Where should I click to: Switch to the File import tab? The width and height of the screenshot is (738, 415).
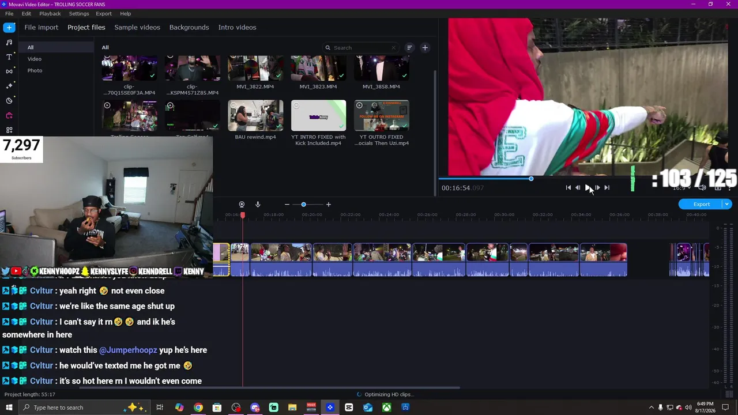(x=41, y=27)
